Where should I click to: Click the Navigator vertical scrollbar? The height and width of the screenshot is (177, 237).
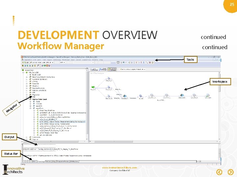pos(87,105)
